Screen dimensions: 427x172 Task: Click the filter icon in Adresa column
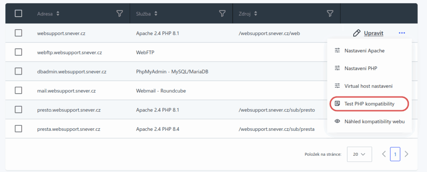119,14
